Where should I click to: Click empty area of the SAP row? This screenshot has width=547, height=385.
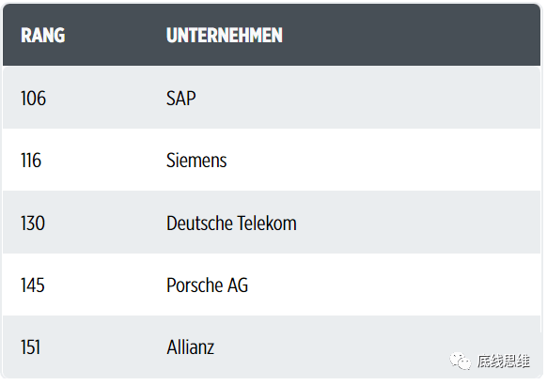tap(367, 99)
